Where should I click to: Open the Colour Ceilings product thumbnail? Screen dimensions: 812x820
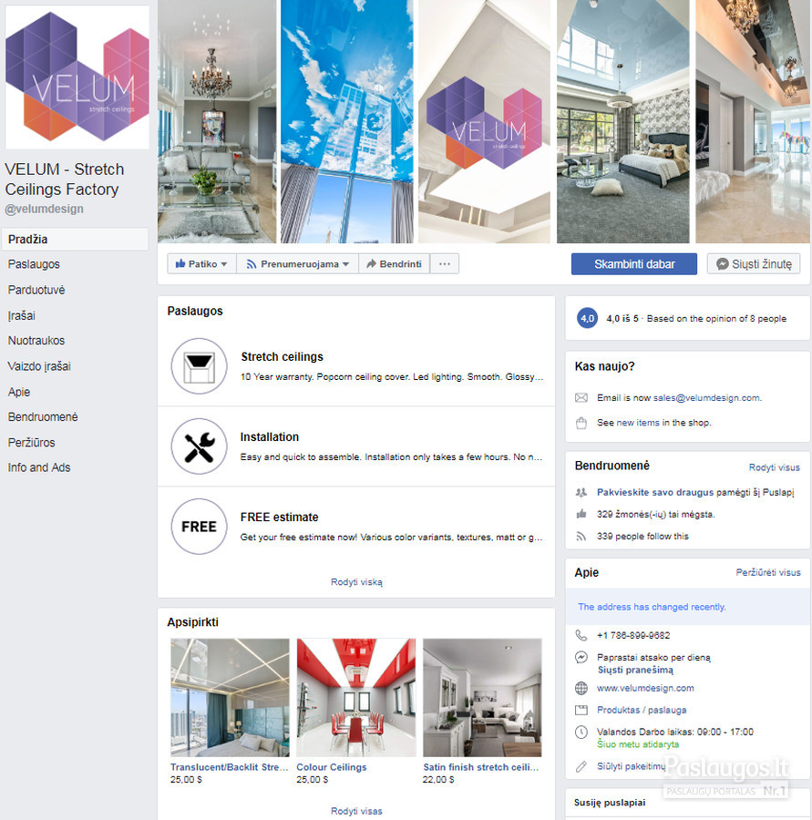pos(356,698)
